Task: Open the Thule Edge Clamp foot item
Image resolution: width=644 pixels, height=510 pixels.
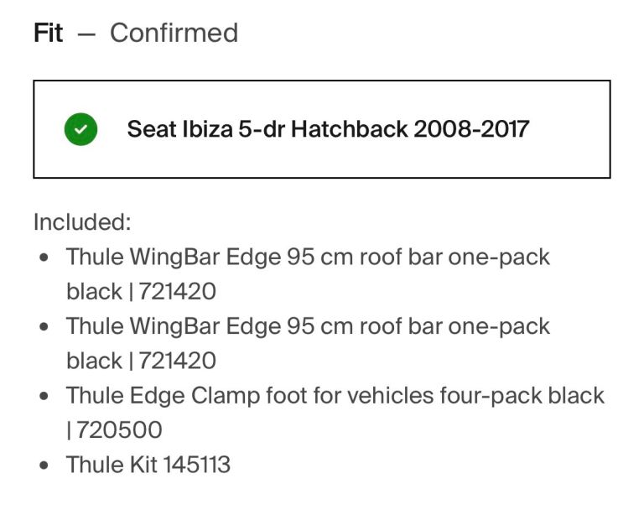Action: point(335,395)
